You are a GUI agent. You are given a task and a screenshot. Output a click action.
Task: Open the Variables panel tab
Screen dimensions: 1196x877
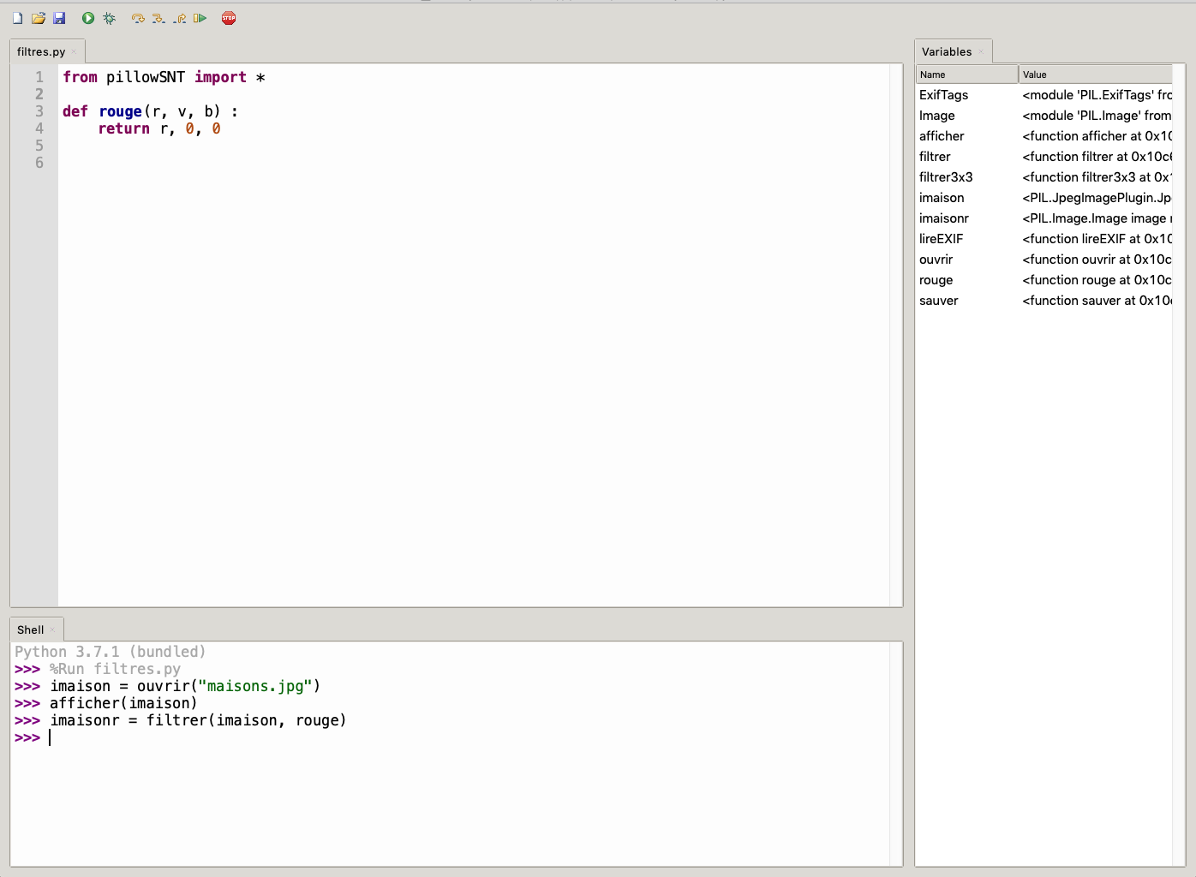tap(947, 52)
